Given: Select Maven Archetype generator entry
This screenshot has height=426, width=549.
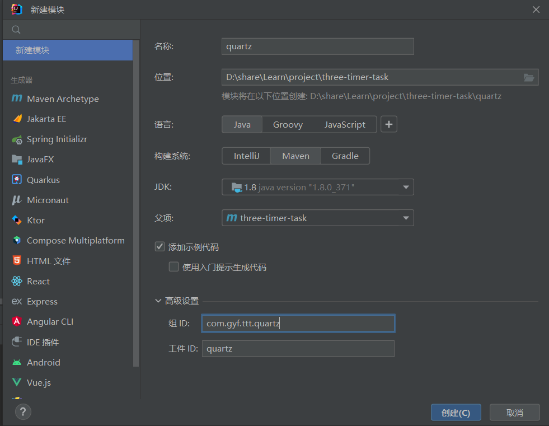Looking at the screenshot, I should click(x=68, y=99).
